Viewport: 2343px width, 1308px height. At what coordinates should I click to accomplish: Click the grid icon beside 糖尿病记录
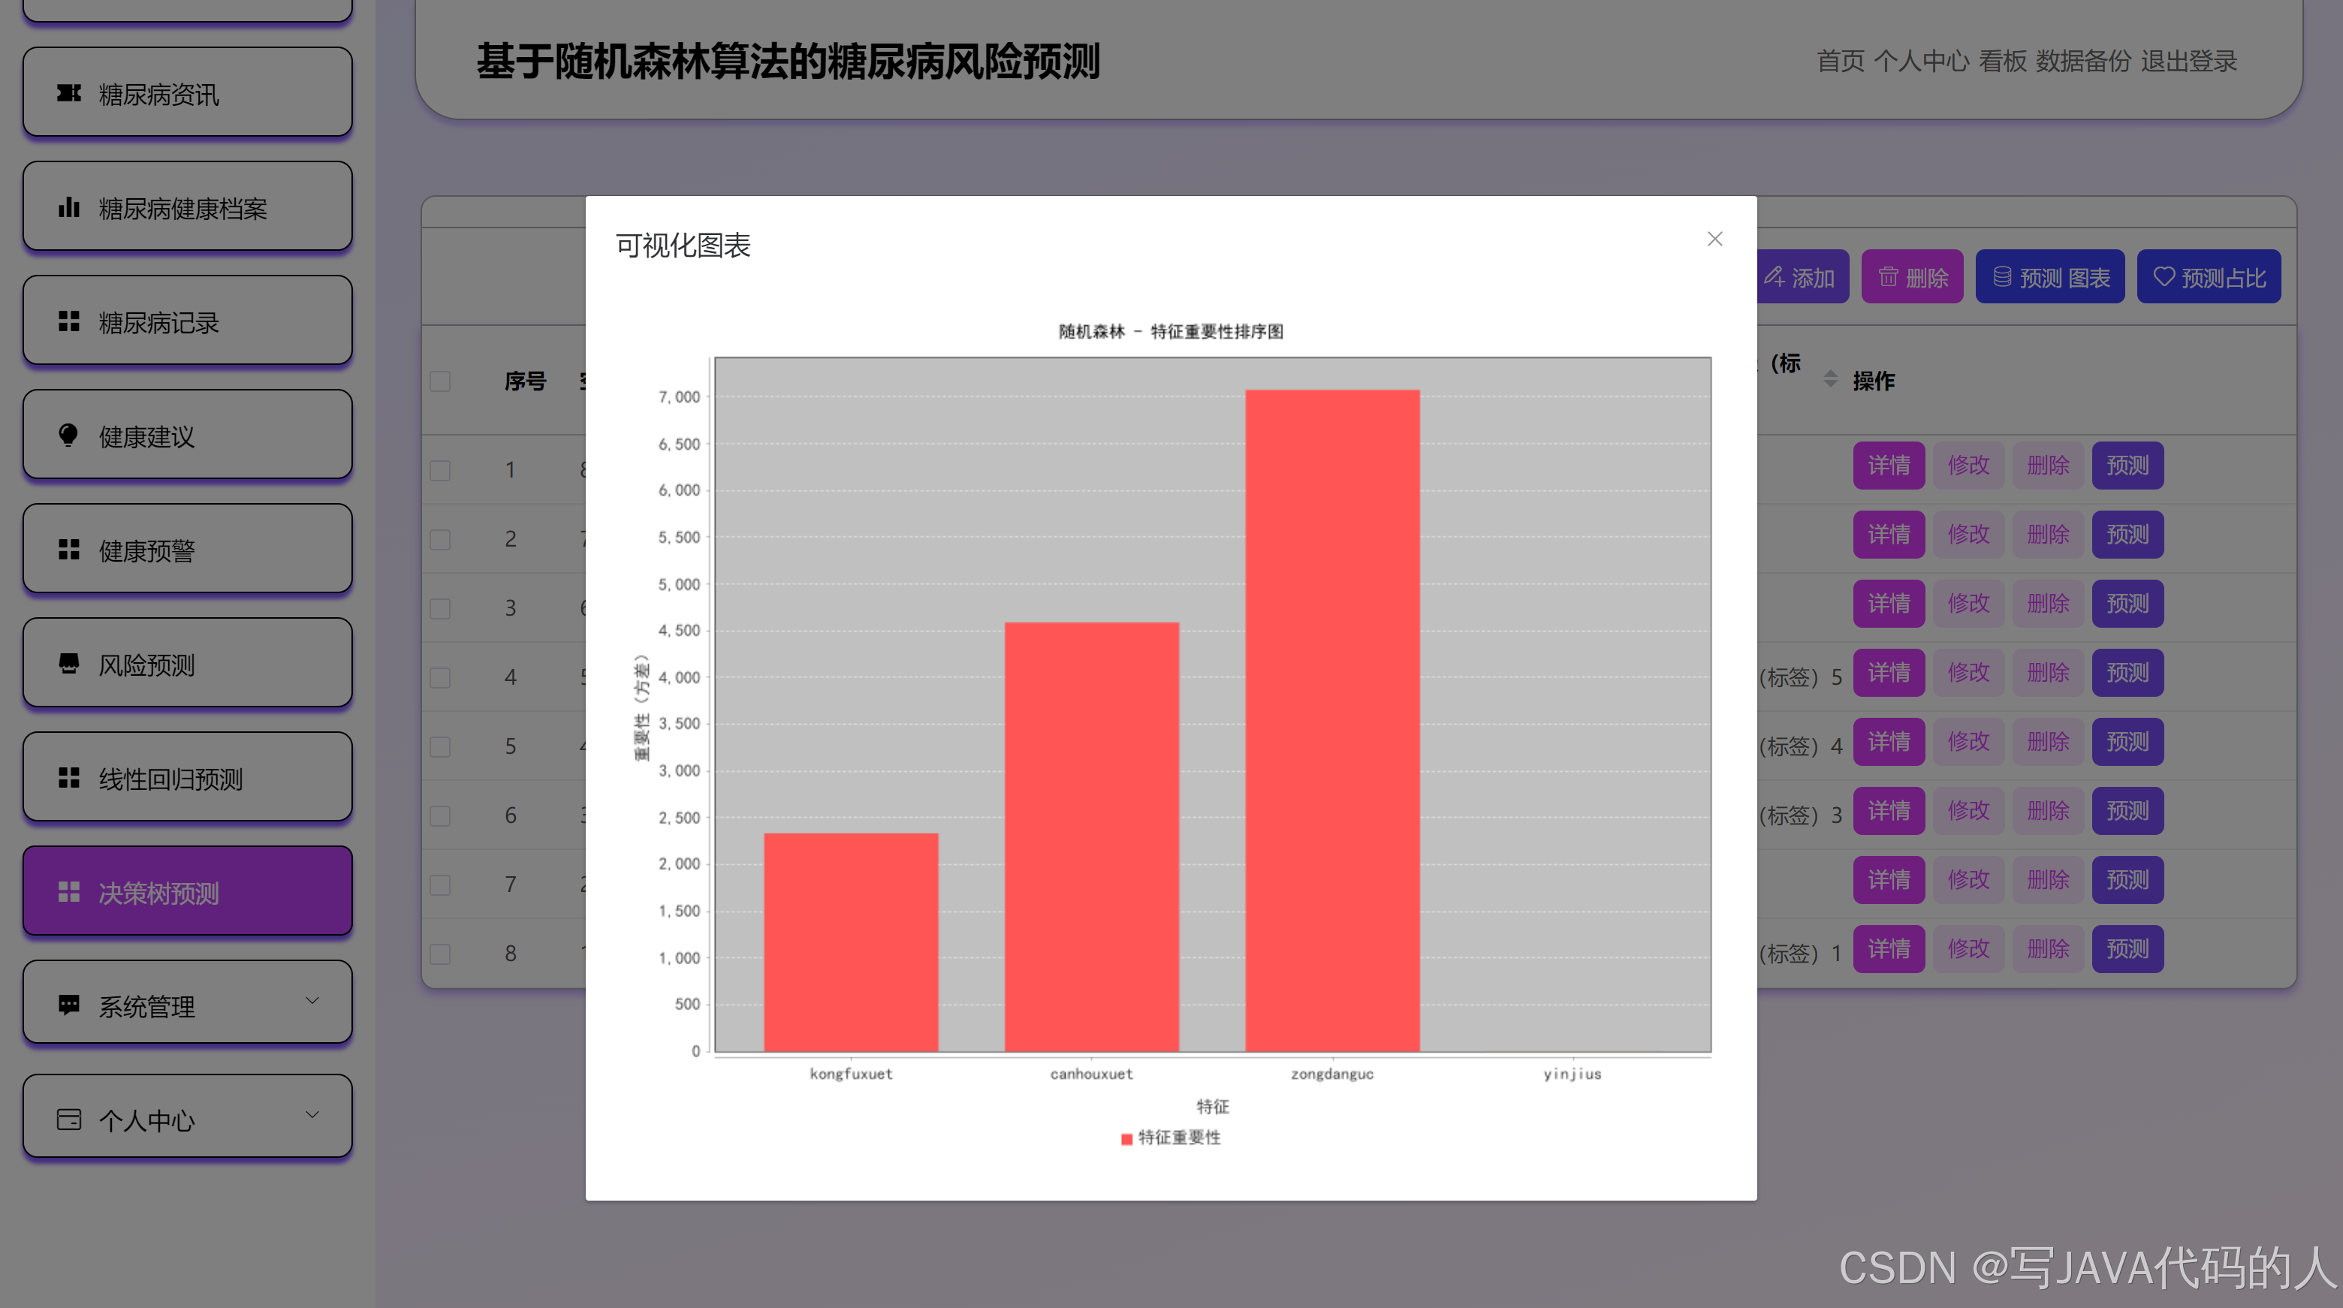coord(68,321)
